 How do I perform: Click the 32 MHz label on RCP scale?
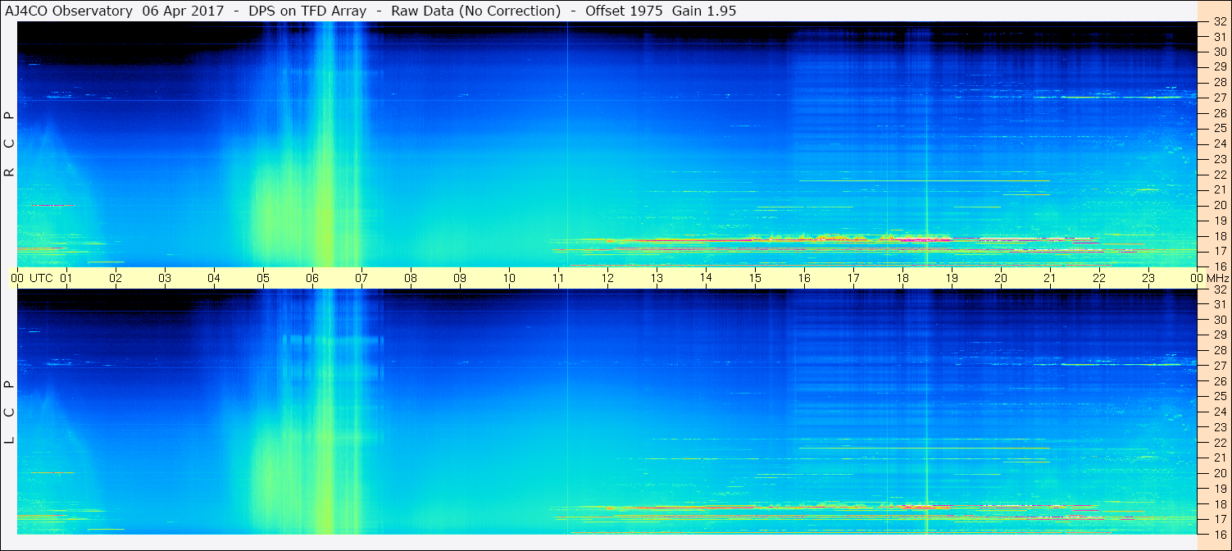[x=1220, y=21]
